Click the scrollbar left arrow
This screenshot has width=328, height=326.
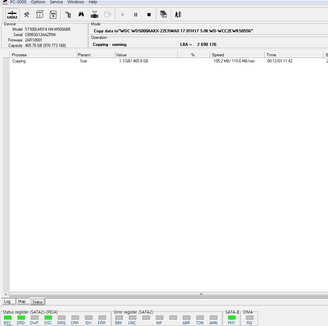(6, 294)
